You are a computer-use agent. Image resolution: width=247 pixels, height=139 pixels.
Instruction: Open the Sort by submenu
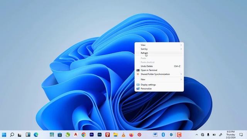(159, 49)
